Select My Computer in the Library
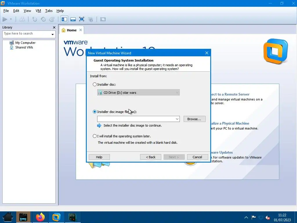This screenshot has height=223, width=297. pos(26,43)
